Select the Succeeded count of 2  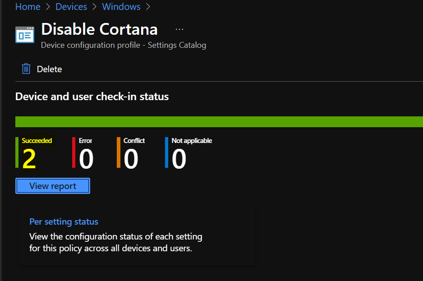29,159
